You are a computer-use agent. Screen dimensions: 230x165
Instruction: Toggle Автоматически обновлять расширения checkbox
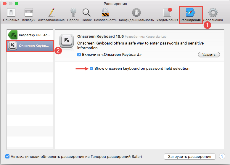[x=7, y=156]
